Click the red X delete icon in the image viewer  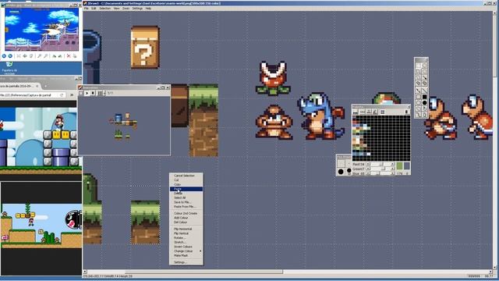[x=69, y=56]
